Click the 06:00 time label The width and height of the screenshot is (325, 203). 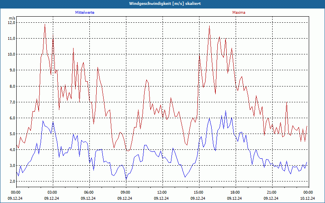click(89, 192)
